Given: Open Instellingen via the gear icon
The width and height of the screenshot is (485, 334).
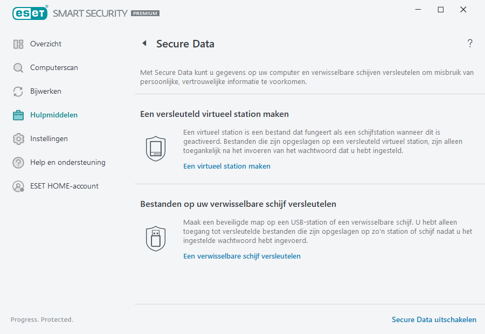Looking at the screenshot, I should [x=18, y=138].
